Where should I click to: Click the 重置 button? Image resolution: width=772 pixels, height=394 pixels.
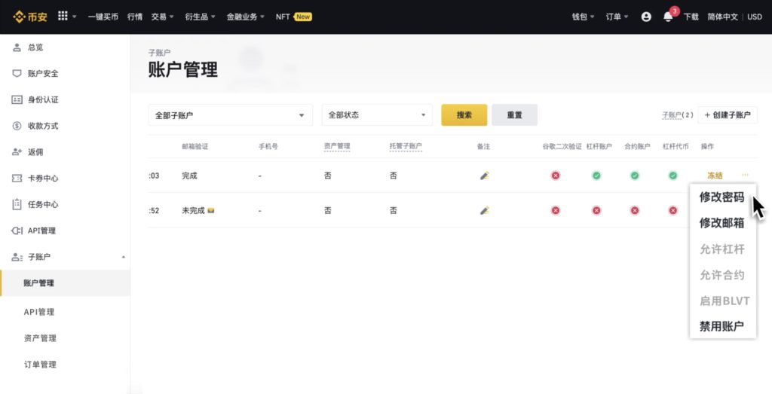514,115
